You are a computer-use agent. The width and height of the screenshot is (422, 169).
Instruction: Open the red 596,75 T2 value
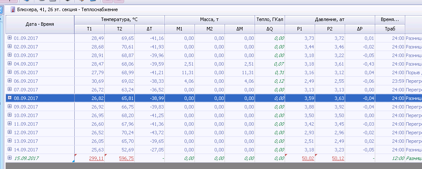tap(127, 159)
